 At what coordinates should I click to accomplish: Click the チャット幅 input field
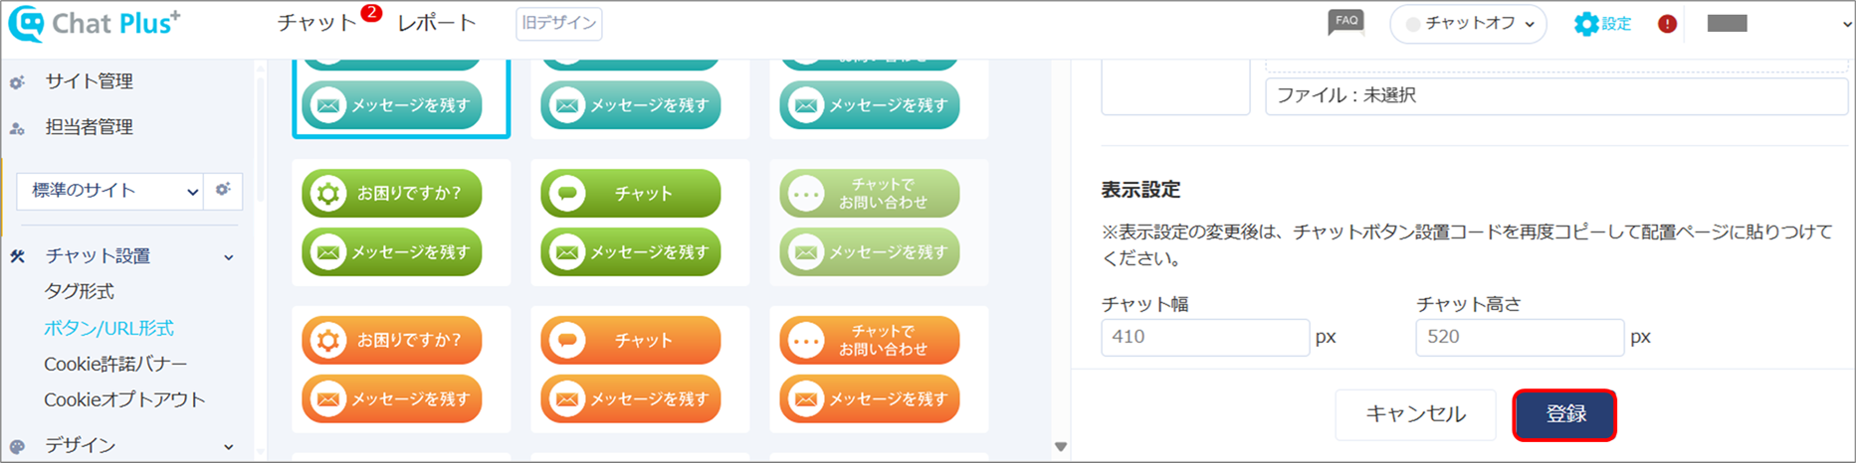pyautogui.click(x=1205, y=337)
